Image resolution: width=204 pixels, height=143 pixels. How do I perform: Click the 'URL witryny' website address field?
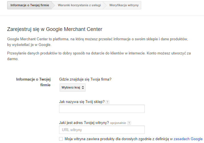tap(102, 130)
